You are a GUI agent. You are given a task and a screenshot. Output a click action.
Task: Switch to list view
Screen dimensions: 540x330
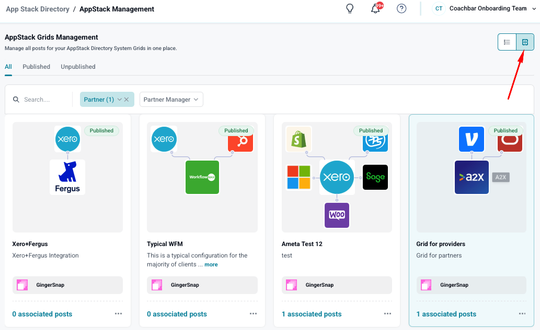507,42
